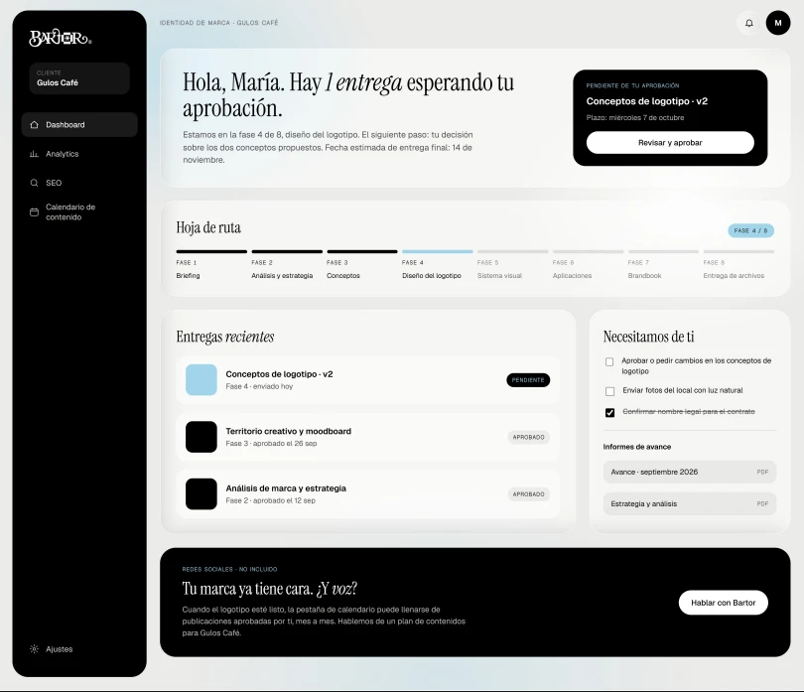Click the 'Análisis de marca y estrategia' title
The width and height of the screenshot is (804, 692).
click(286, 488)
